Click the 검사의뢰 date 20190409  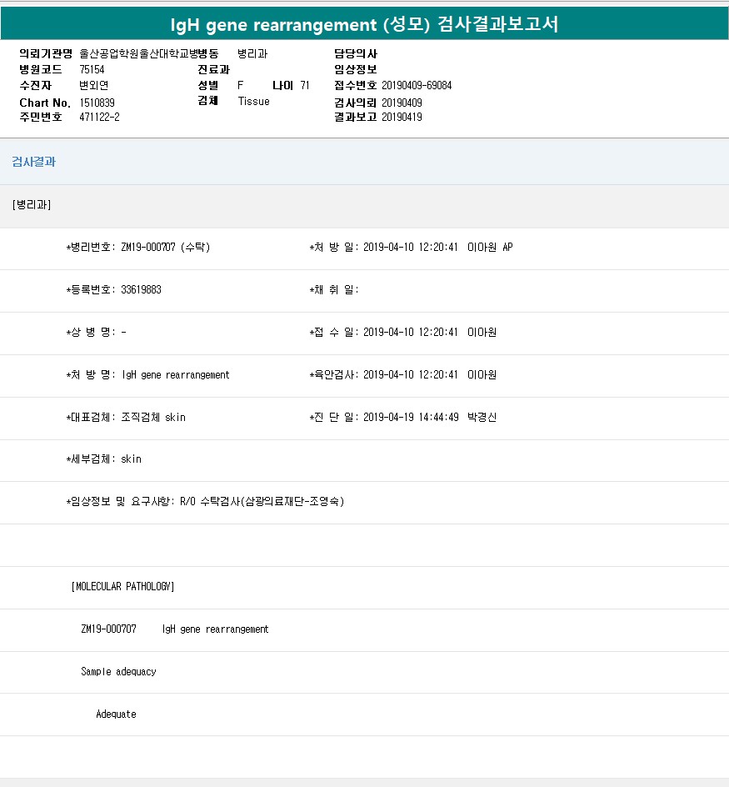pos(402,103)
